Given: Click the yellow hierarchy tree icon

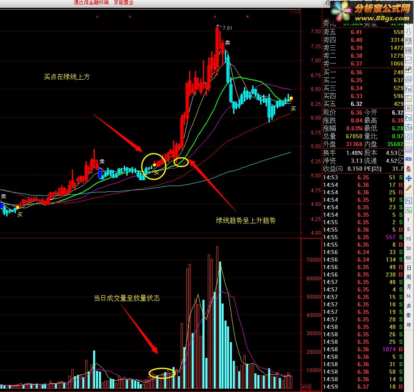Looking at the screenshot, I should pyautogui.click(x=409, y=99).
